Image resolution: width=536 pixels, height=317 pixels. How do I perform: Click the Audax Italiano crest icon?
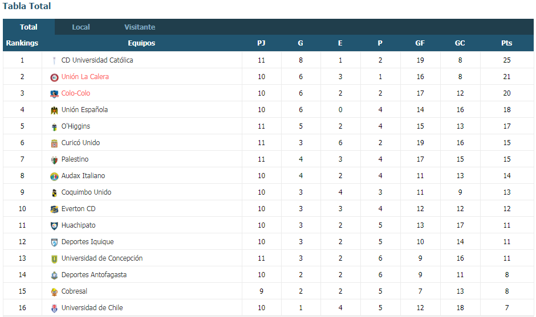54,176
